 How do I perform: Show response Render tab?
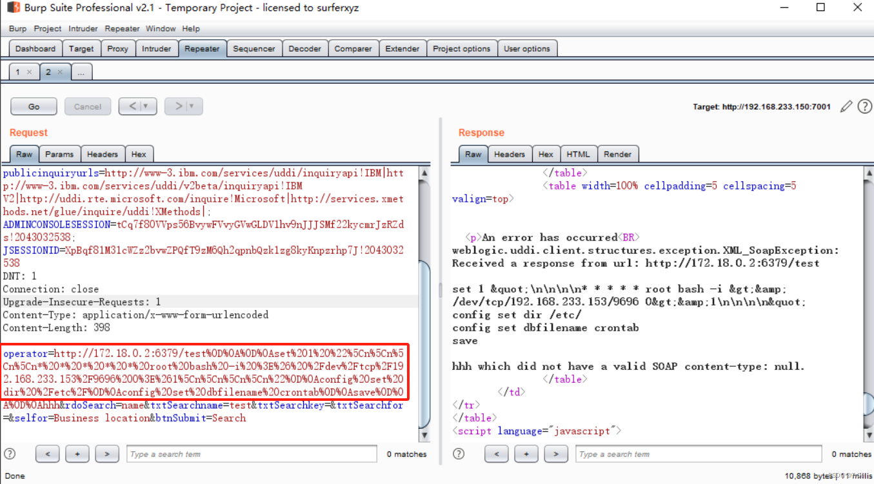point(618,154)
